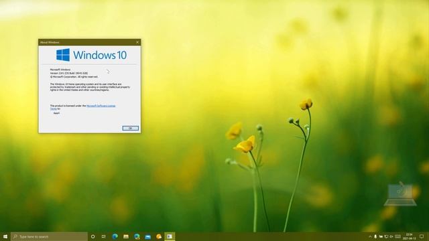Viewport: 429px width, 241px height.
Task: Close the About Windows dialog
Action: pos(137,42)
